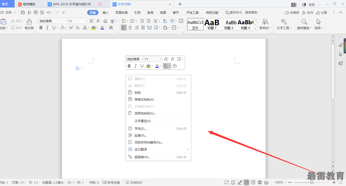
Task: Click the fullscreen icon in status bar
Action: click(x=227, y=182)
